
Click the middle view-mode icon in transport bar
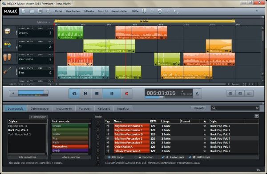click(240, 94)
